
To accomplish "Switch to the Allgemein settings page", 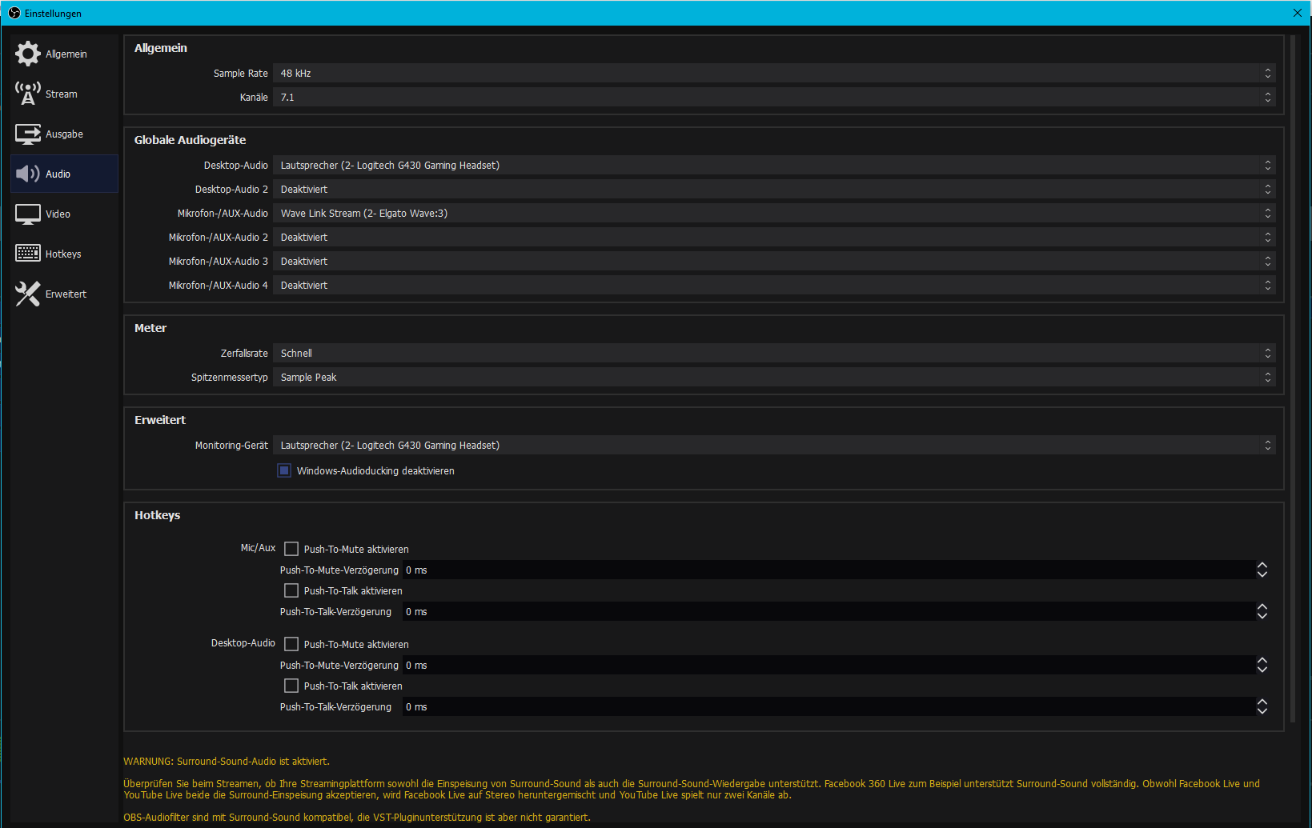I will click(x=64, y=54).
